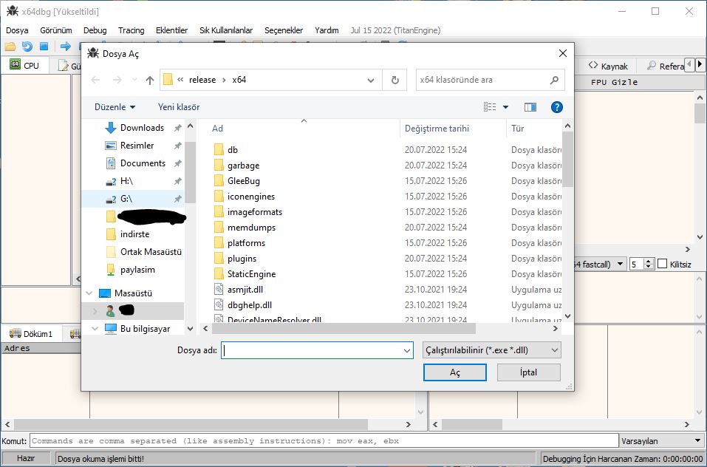The image size is (707, 467).
Task: Collapse the Bu bilgisayar tree node
Action: (x=95, y=329)
